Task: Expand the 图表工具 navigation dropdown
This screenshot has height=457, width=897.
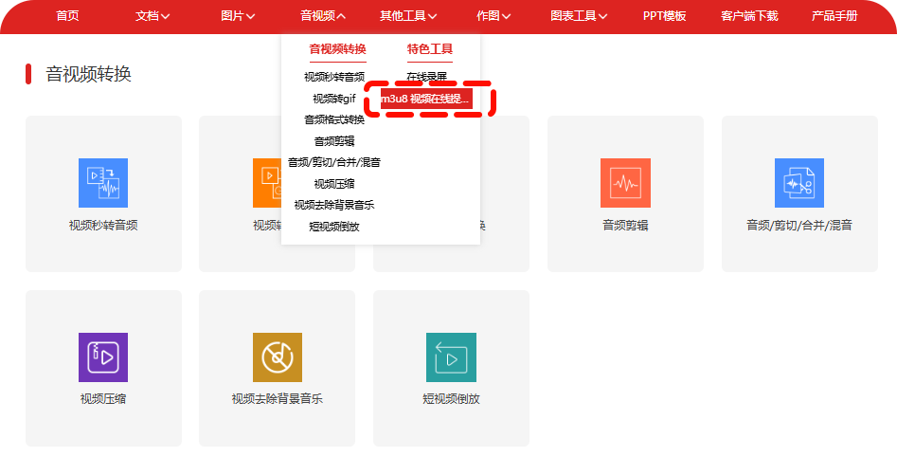Action: pos(580,16)
